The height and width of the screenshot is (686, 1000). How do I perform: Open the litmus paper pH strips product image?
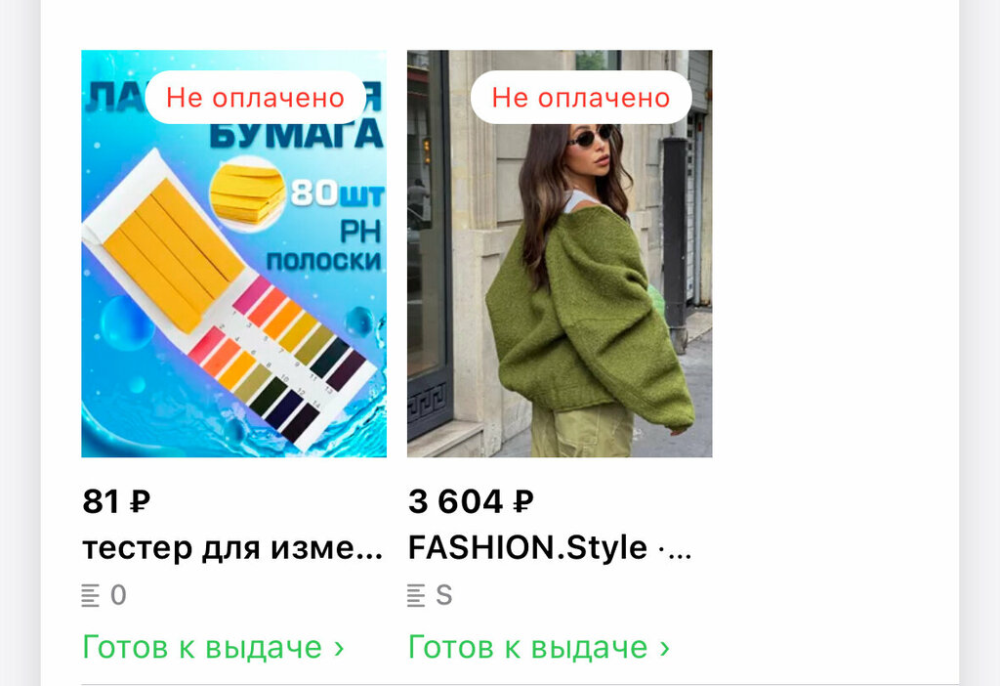(x=233, y=253)
